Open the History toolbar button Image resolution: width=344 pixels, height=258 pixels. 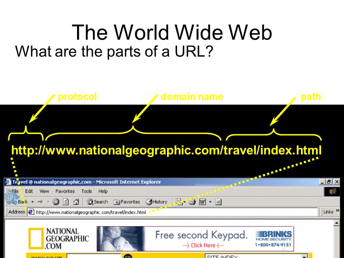157,202
